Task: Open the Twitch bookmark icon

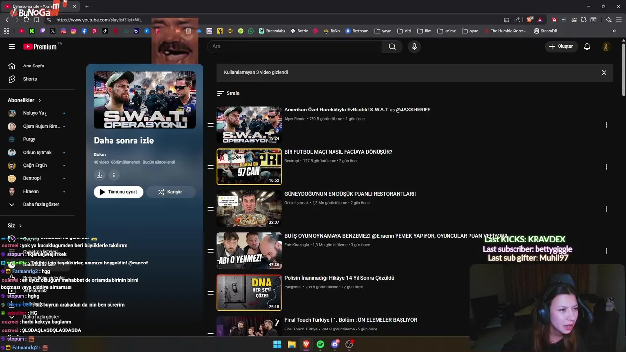Action: [43, 31]
